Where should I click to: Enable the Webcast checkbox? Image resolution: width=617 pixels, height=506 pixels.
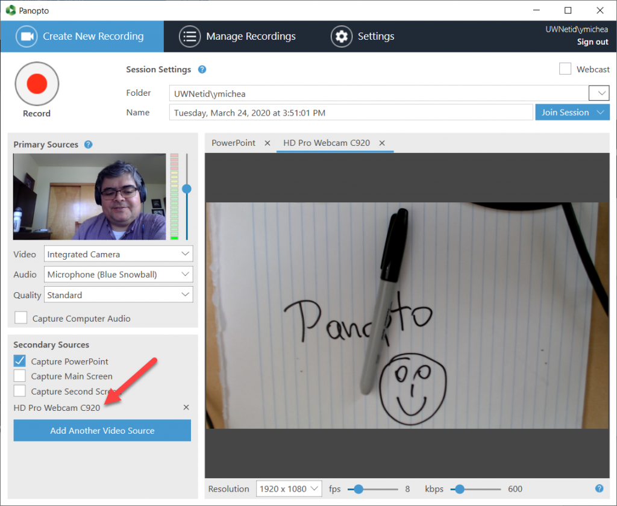click(x=565, y=69)
